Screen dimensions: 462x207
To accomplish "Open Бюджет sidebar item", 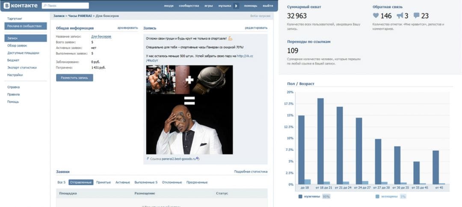I will (x=13, y=60).
